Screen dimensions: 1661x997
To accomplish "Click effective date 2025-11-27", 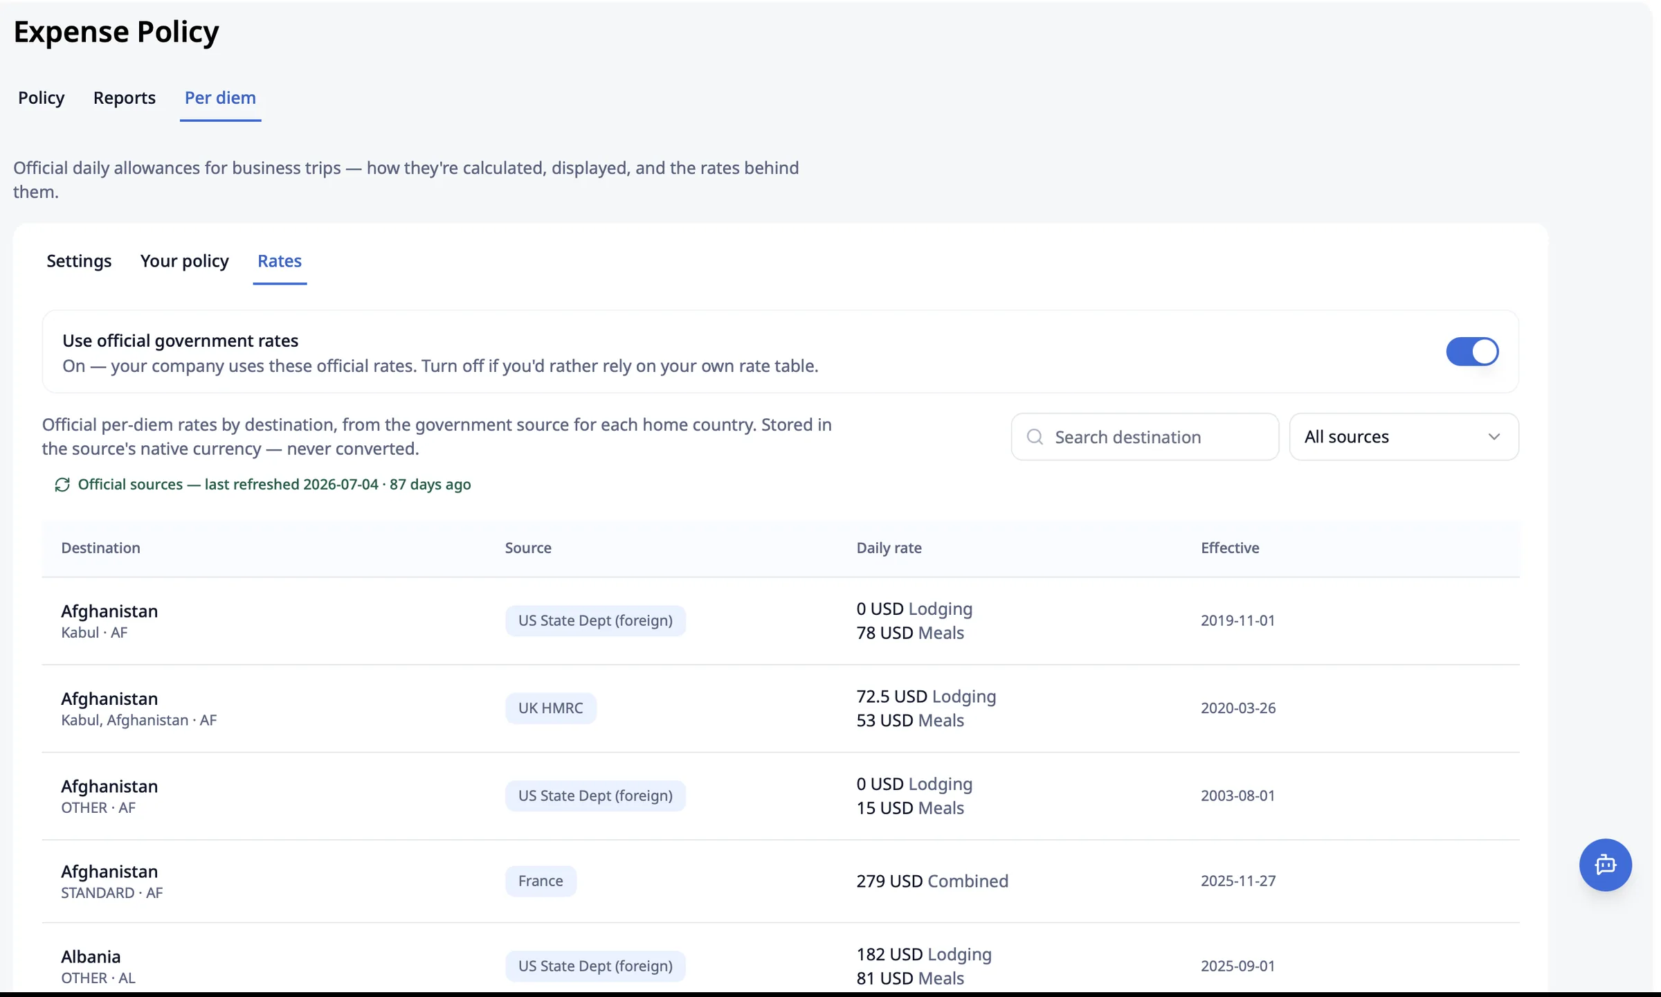I will pyautogui.click(x=1238, y=881).
